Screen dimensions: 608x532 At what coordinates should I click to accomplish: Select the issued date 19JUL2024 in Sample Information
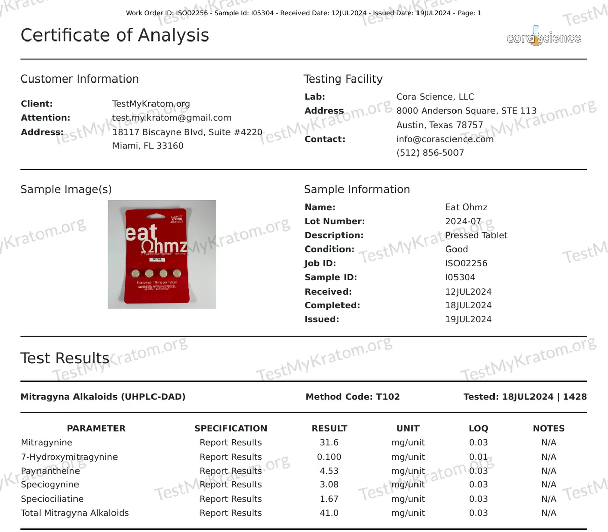click(x=469, y=319)
